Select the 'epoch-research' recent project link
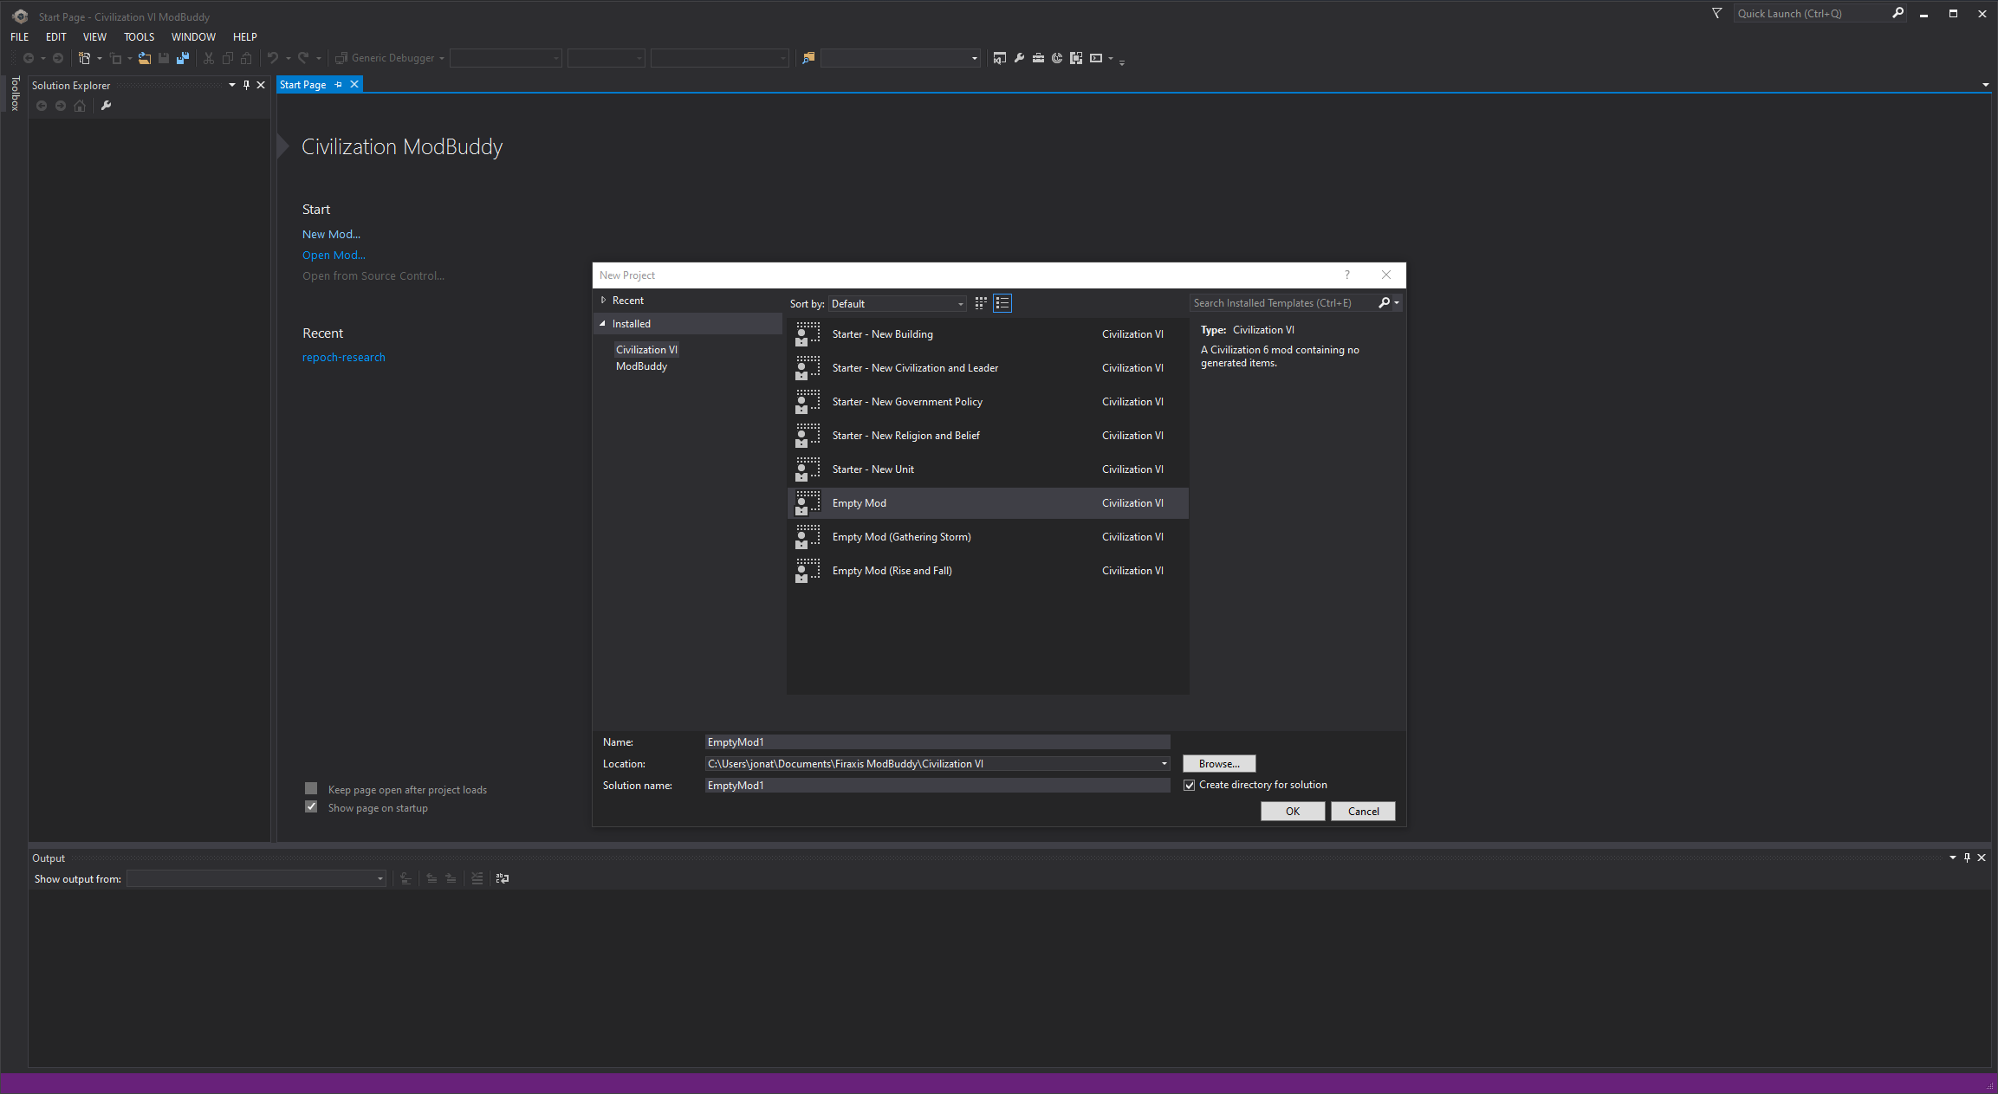 coord(345,357)
